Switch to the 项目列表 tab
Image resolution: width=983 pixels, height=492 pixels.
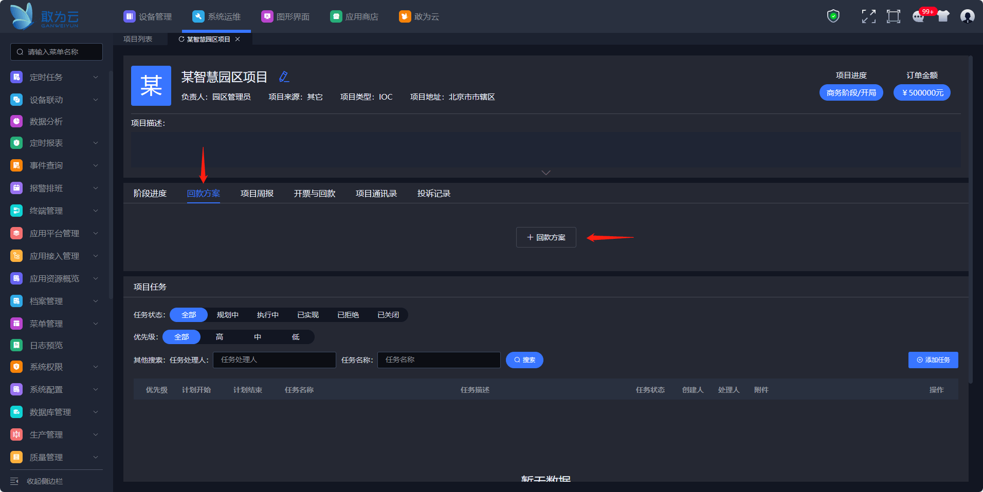[x=138, y=39]
